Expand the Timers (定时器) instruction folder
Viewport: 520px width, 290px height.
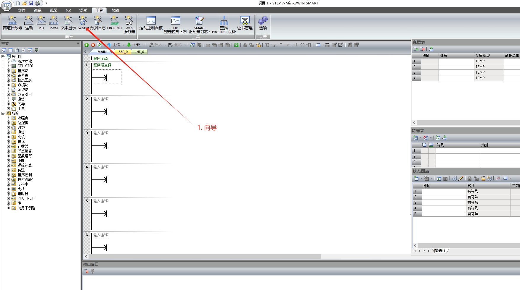(x=9, y=194)
